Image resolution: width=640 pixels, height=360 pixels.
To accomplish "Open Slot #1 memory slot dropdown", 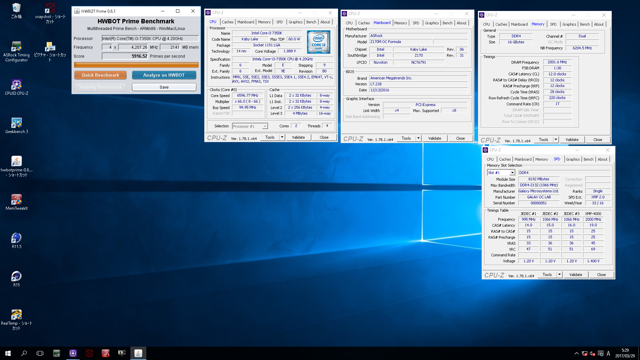I will click(501, 173).
